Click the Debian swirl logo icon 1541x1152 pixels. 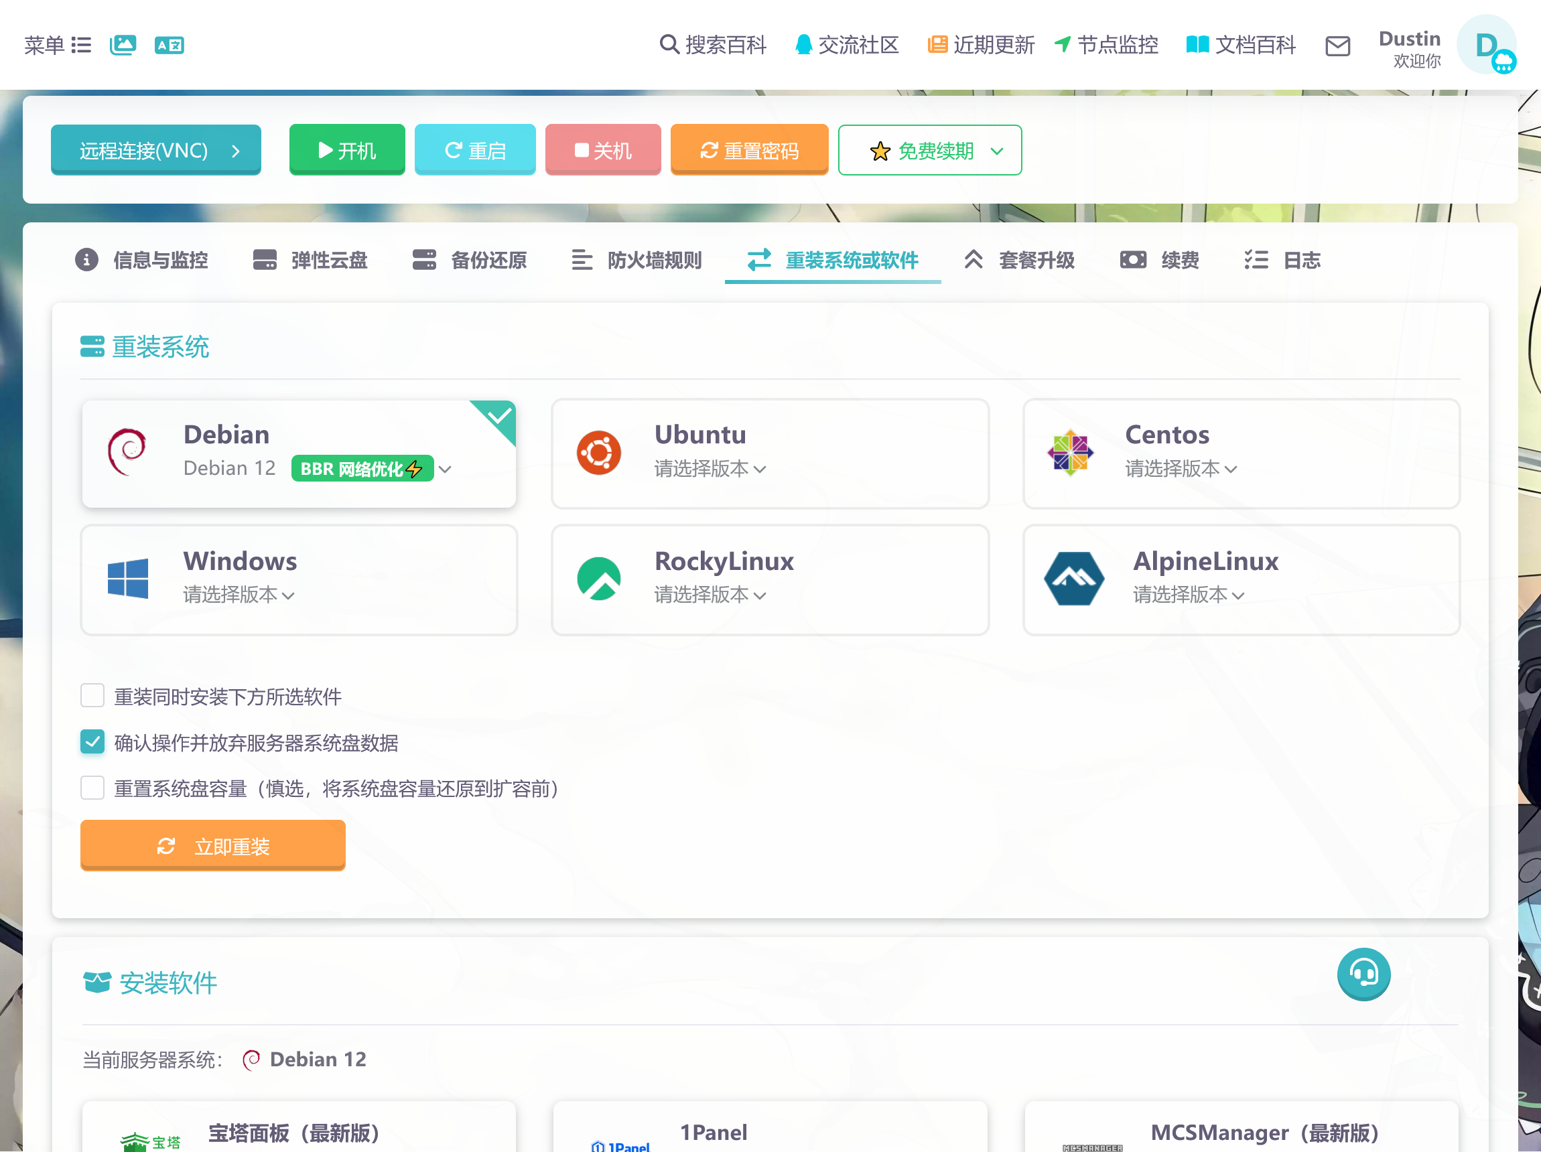(127, 452)
